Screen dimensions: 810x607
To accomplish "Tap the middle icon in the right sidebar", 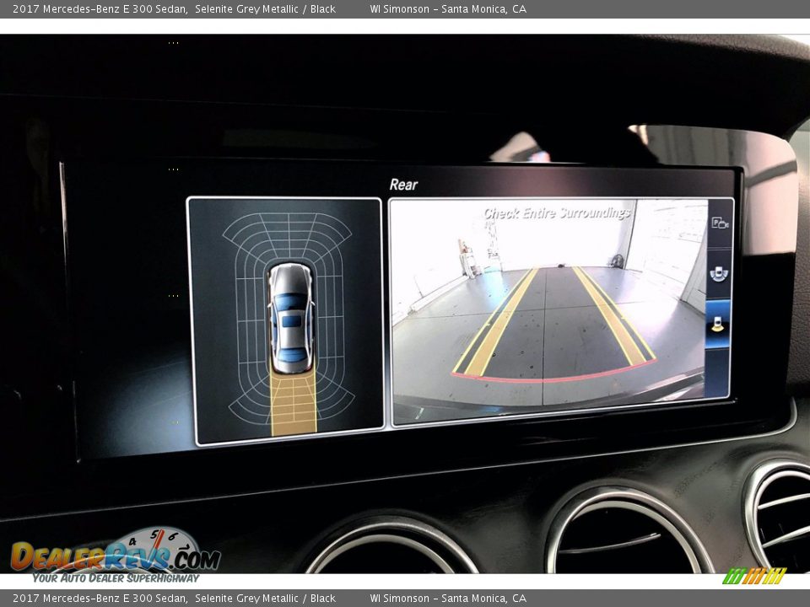I will (x=719, y=274).
